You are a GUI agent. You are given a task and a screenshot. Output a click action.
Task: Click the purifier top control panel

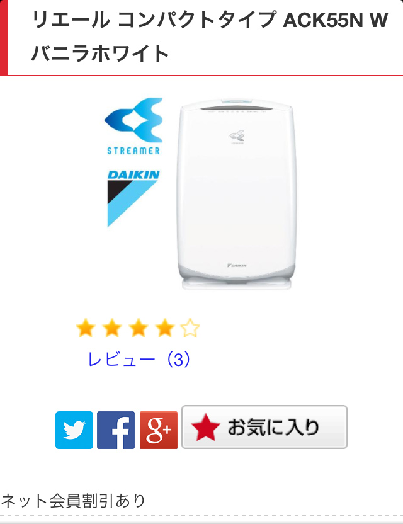[236, 108]
